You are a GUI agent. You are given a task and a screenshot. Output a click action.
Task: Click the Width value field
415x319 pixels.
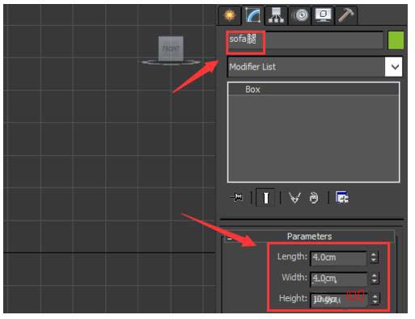(x=338, y=279)
